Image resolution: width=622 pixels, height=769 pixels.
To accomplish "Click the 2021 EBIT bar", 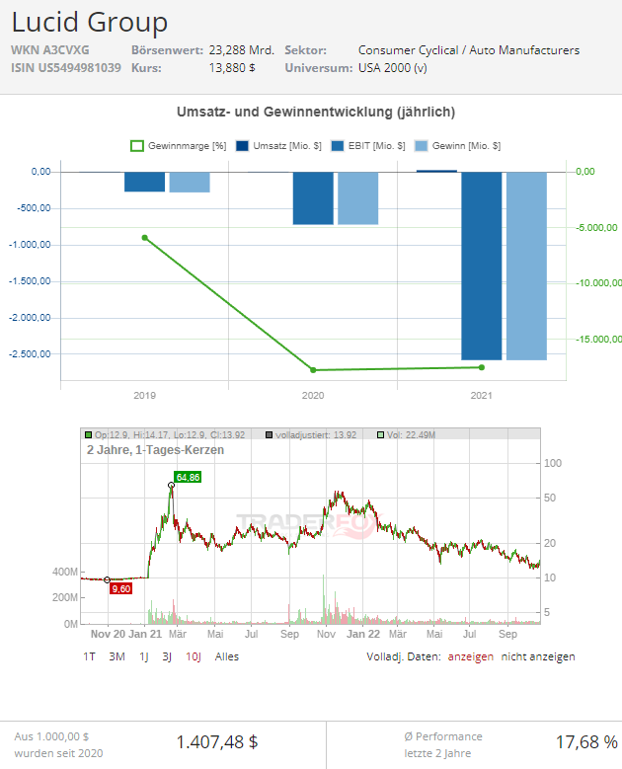I will [481, 266].
